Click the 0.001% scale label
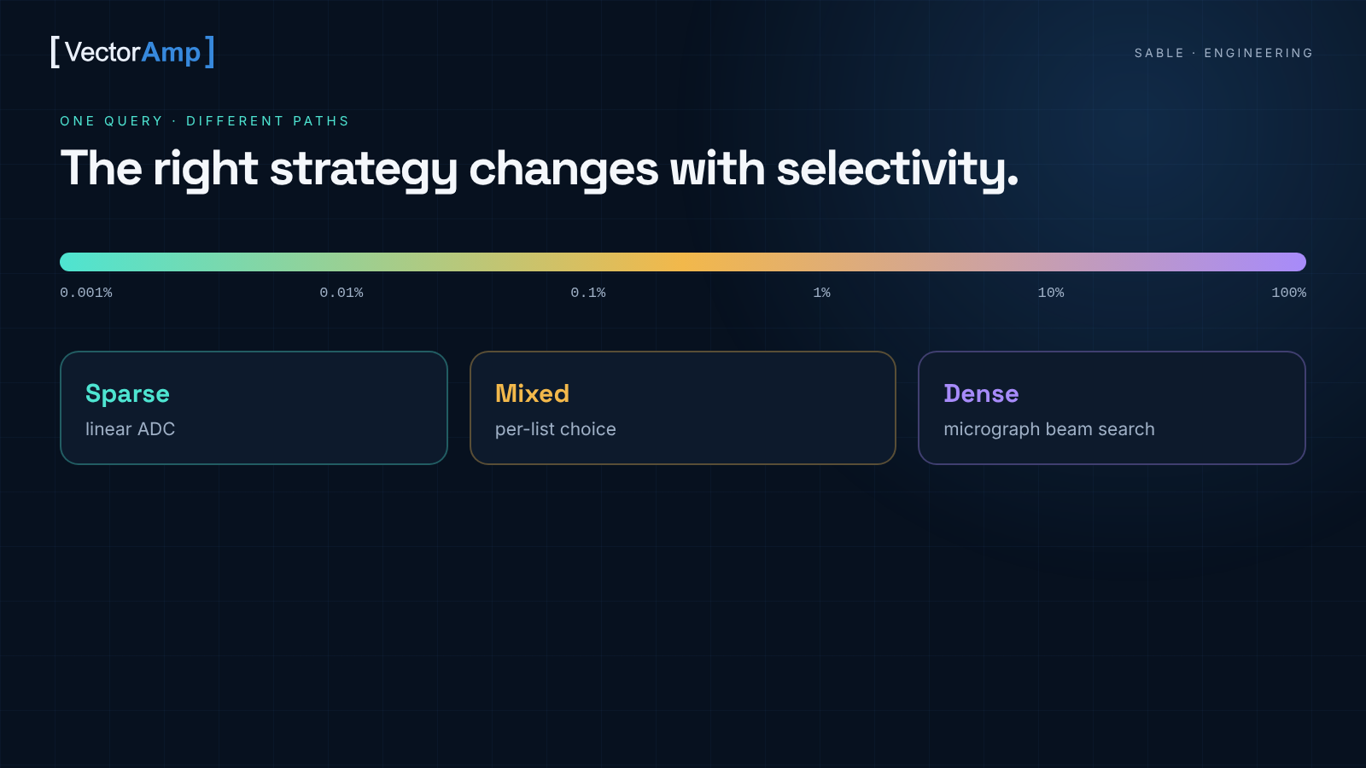Image resolution: width=1366 pixels, height=768 pixels. [x=86, y=293]
